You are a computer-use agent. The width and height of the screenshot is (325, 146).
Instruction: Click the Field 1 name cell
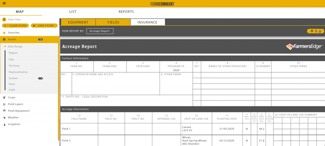coord(79,129)
